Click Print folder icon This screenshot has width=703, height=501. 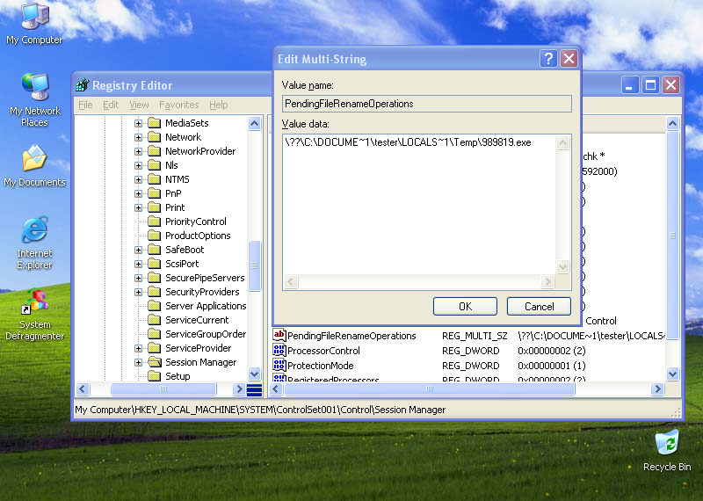155,207
